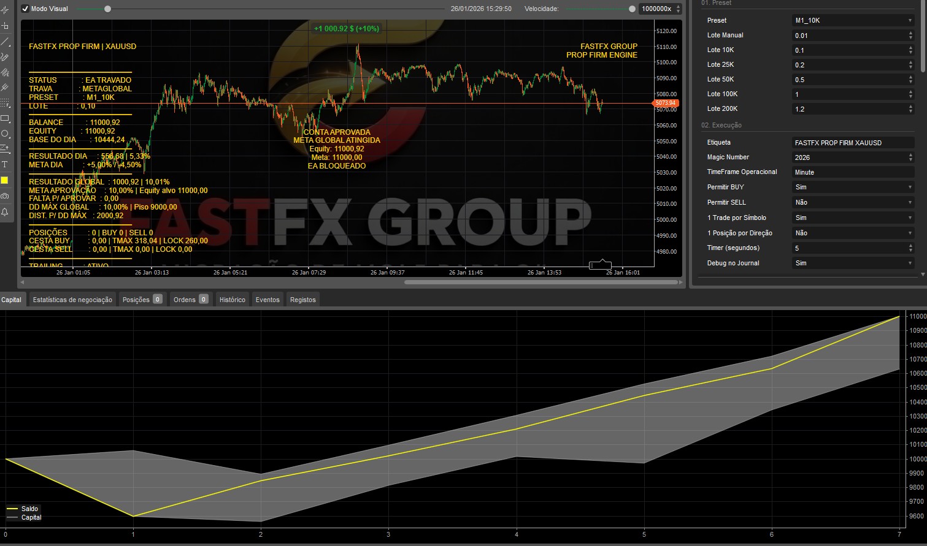
Task: Choose the Fibonacci retracement tool
Action: [5, 103]
